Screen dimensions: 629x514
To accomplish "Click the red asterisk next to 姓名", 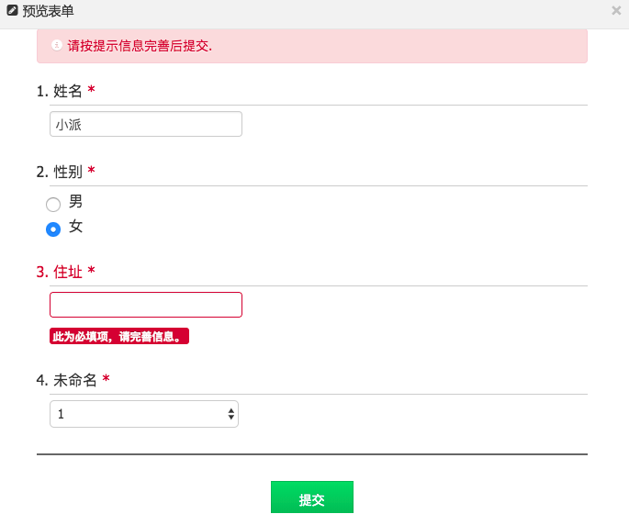I will pyautogui.click(x=92, y=91).
